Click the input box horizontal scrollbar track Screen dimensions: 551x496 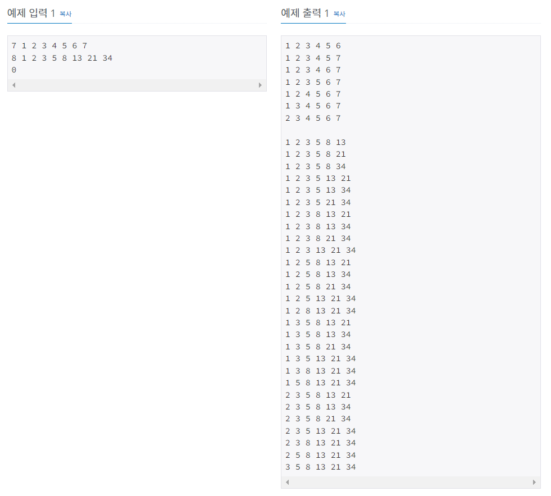(137, 85)
